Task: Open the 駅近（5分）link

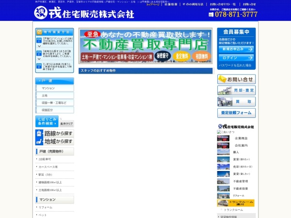Action: click(45, 174)
